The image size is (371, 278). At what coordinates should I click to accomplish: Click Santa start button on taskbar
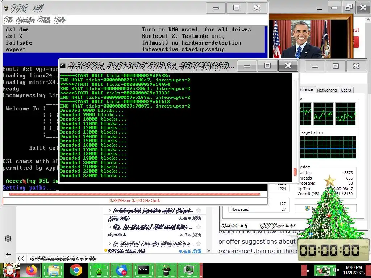point(10,270)
